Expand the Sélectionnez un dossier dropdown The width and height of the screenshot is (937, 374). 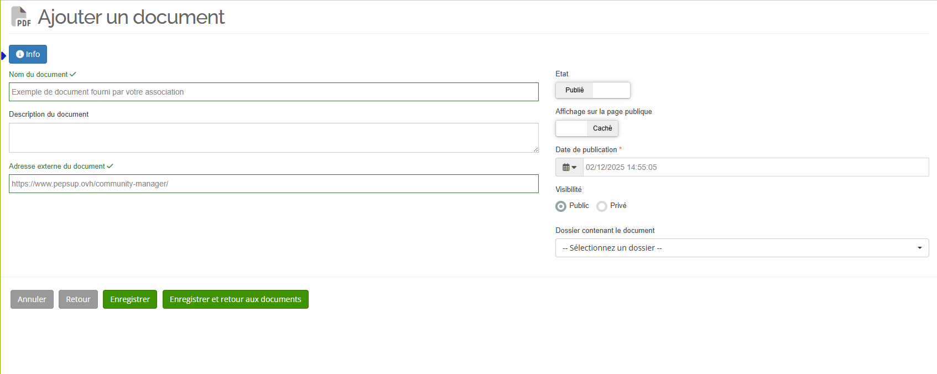[742, 248]
